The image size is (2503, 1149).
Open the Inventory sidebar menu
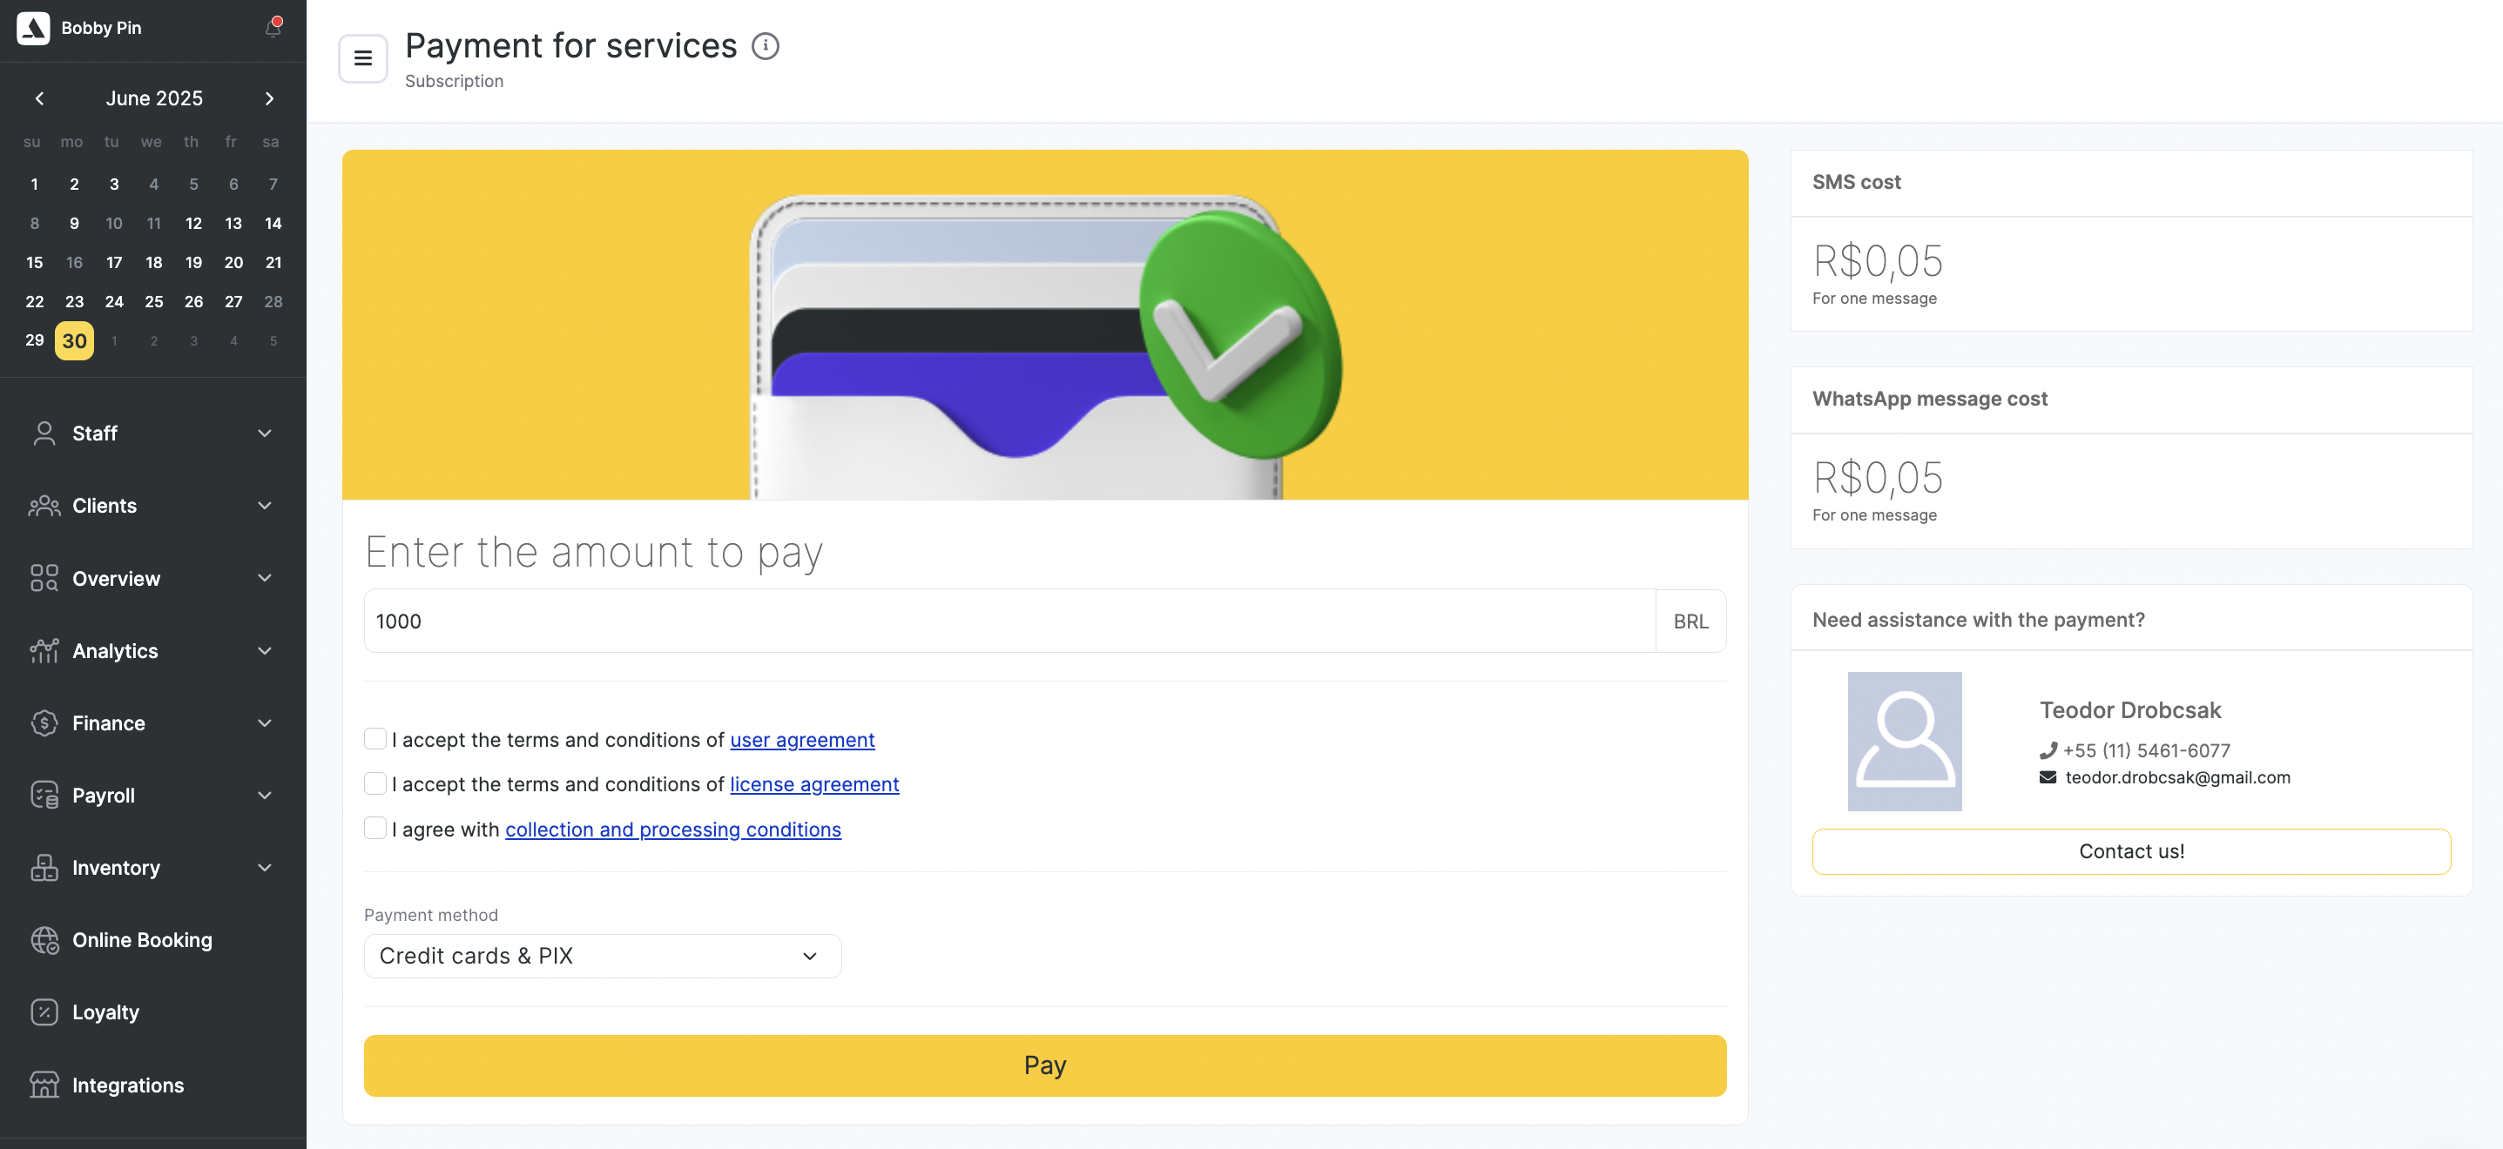coord(152,867)
